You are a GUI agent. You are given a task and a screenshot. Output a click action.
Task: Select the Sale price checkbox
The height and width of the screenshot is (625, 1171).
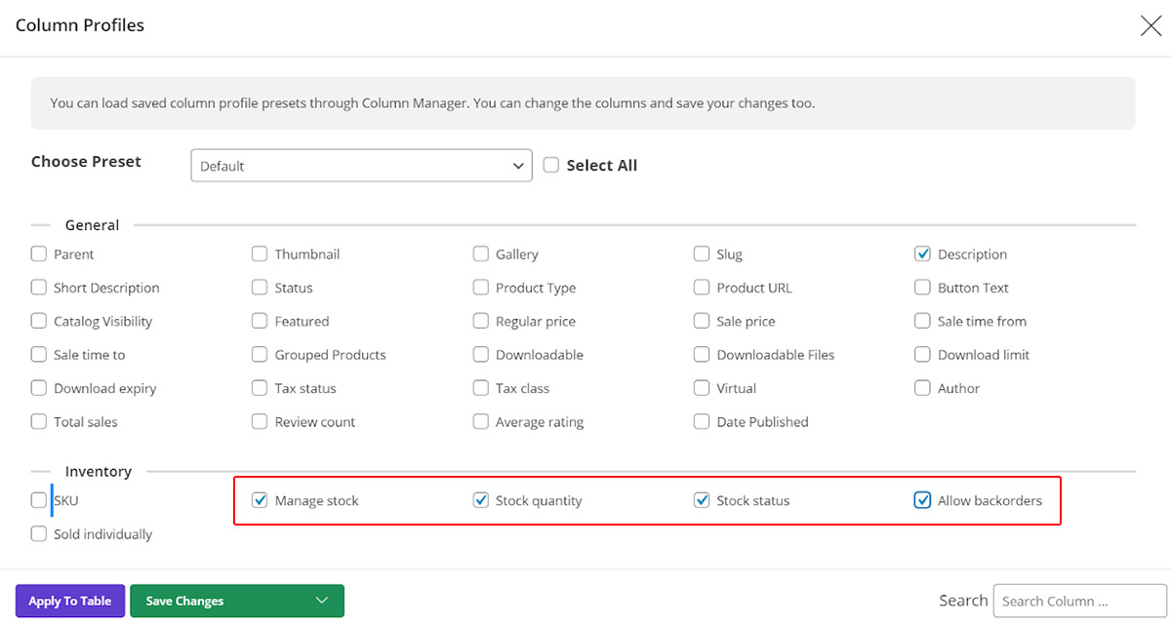point(702,321)
